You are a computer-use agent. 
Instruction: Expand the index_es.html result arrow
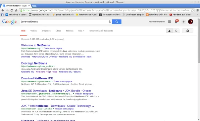(x=55, y=66)
